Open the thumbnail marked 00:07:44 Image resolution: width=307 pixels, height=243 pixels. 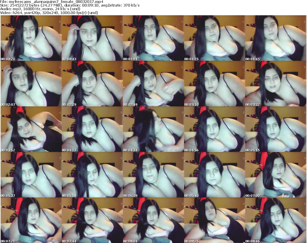[x=92, y=220]
